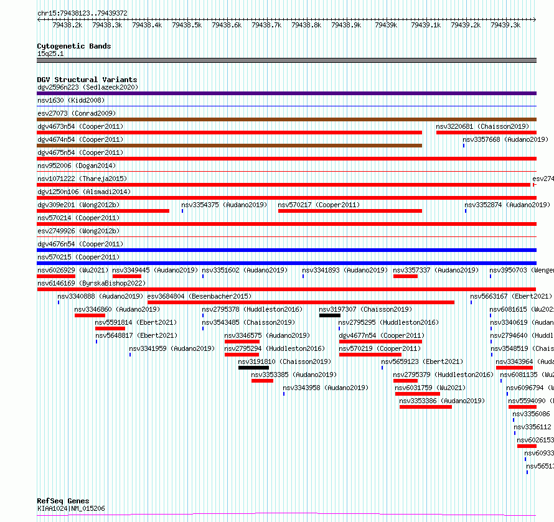This screenshot has height=522, width=554.
Task: Click nsv3351602 (Audano2019) label
Action: 245,270
